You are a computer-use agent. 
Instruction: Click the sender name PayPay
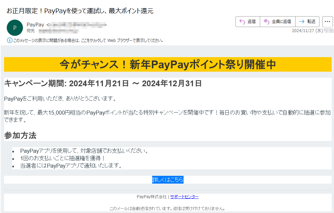point(35,25)
